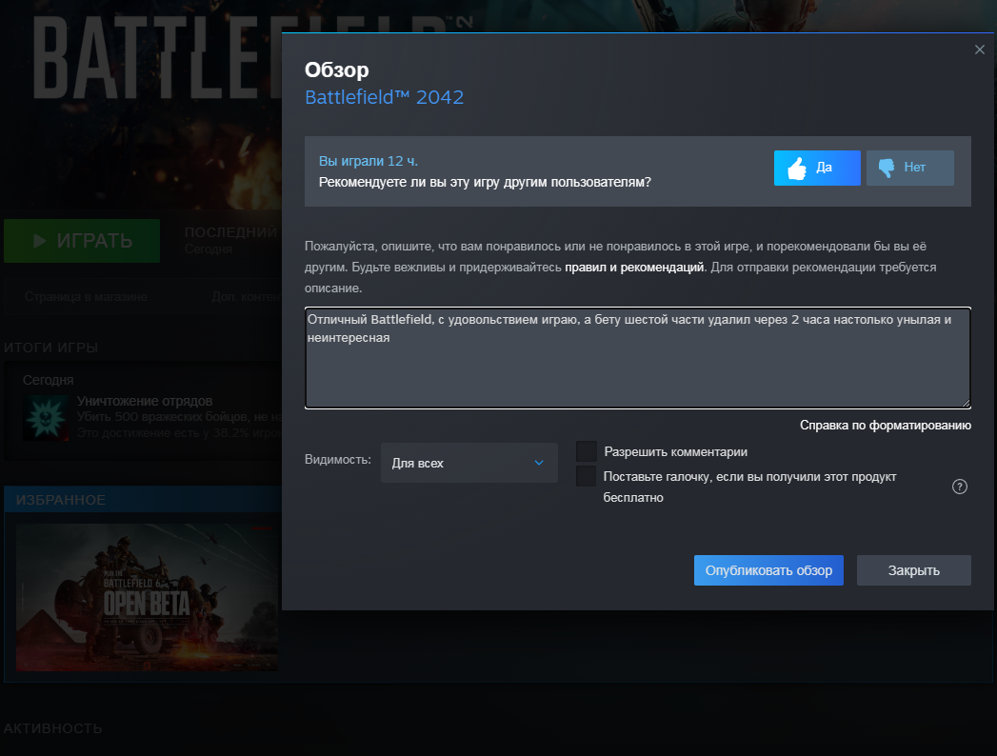This screenshot has height=756, width=997.
Task: Grab the textarea corner resize handle
Action: [966, 403]
